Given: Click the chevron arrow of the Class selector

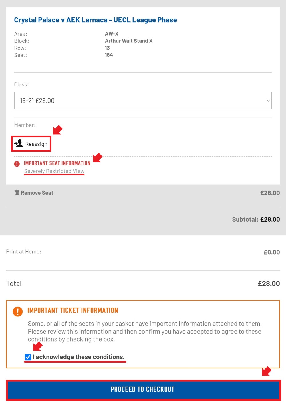Looking at the screenshot, I should (268, 100).
